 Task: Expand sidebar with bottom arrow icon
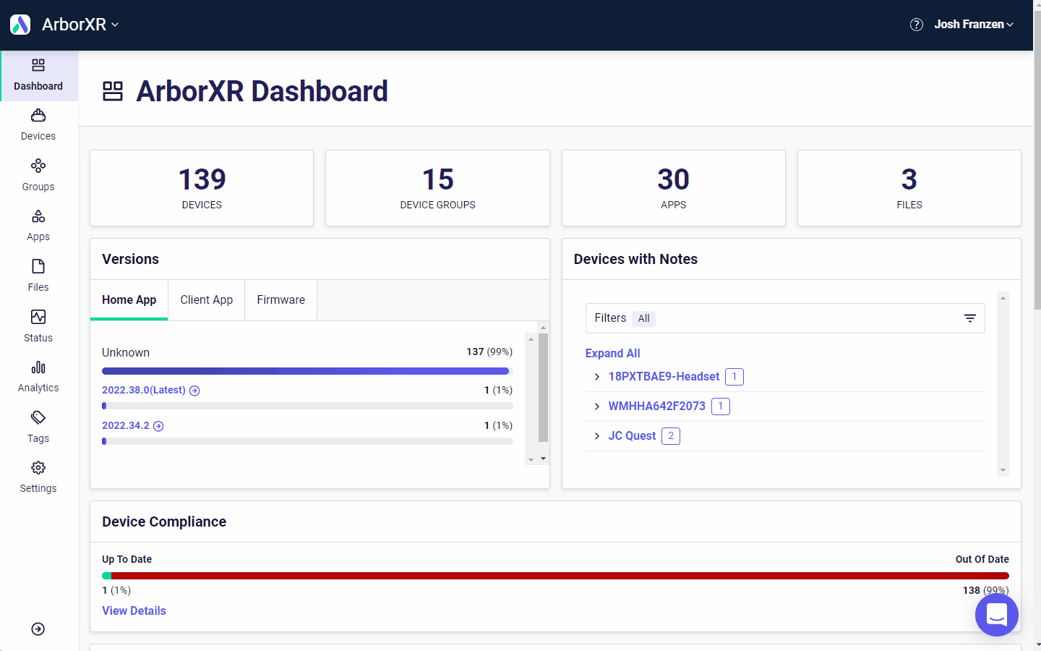tap(38, 629)
